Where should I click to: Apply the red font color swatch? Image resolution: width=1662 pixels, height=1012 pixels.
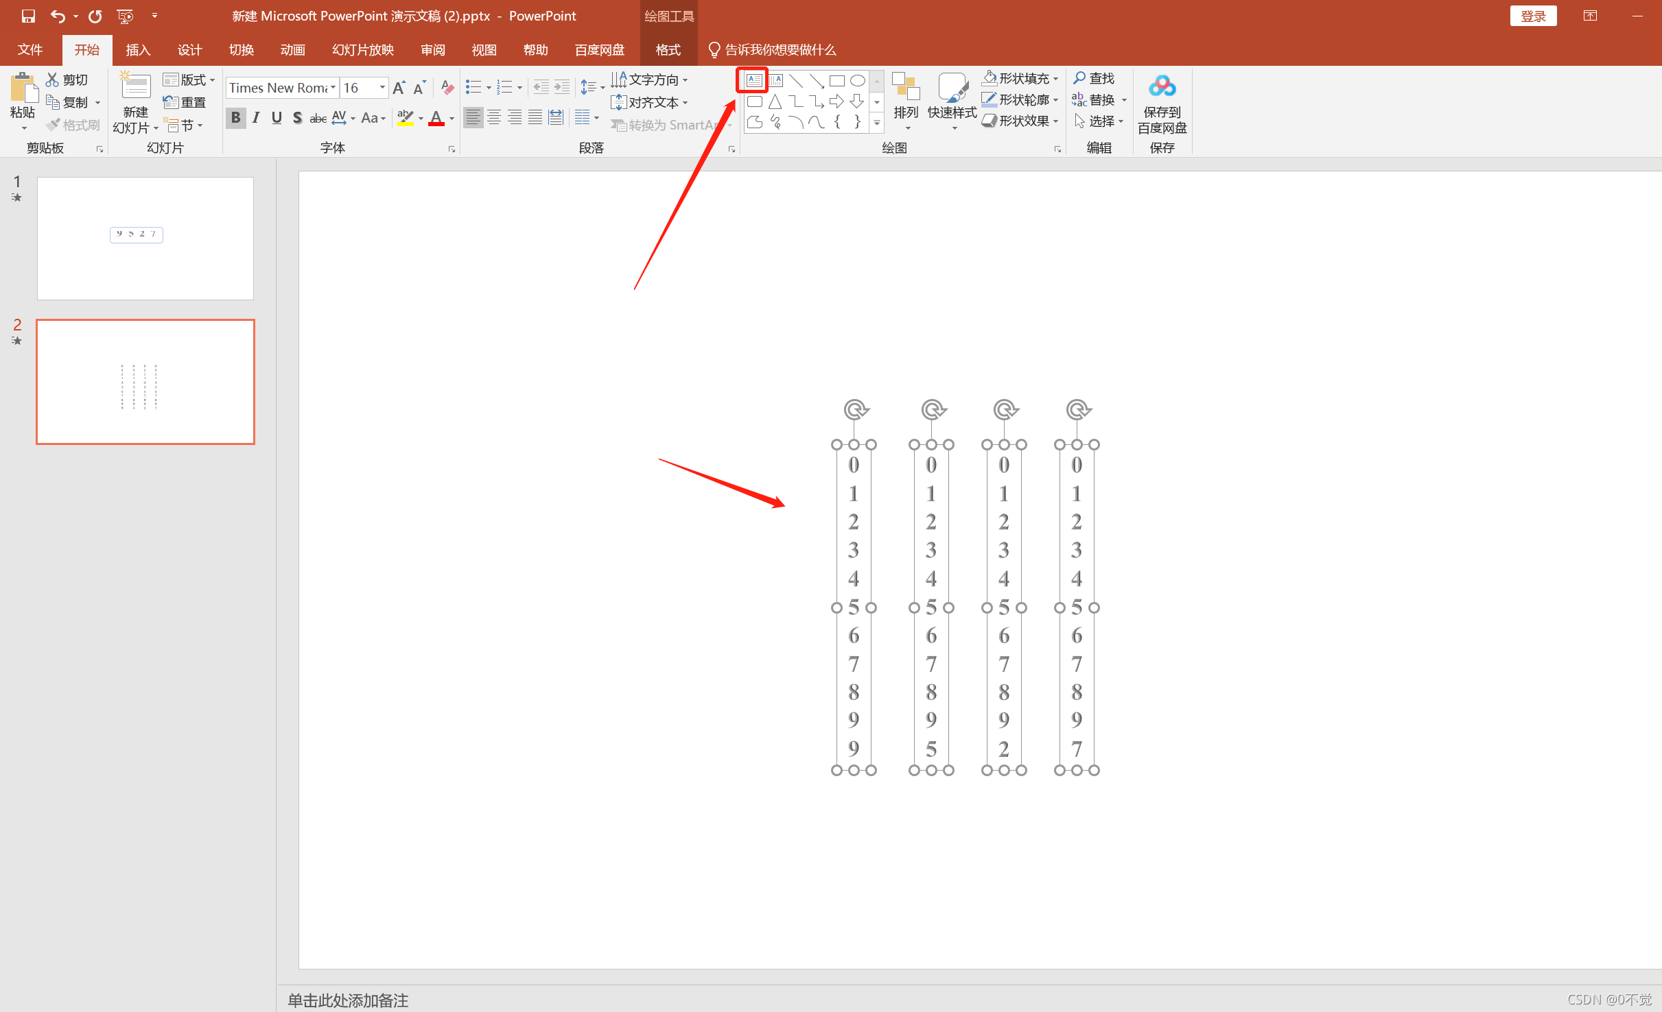[436, 119]
